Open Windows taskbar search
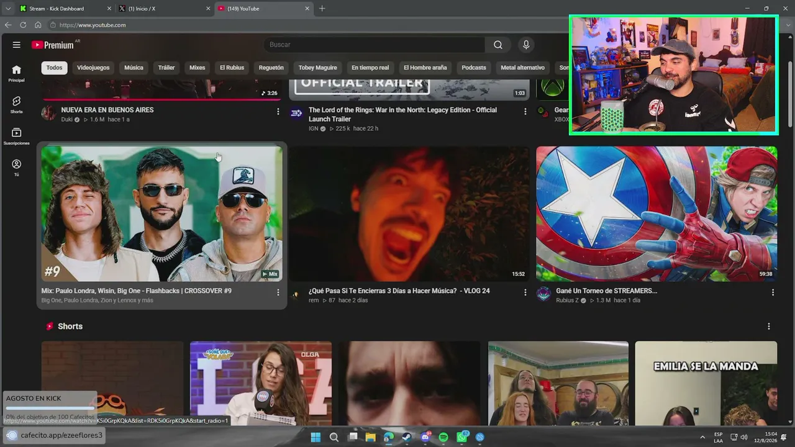The width and height of the screenshot is (795, 447). point(334,437)
